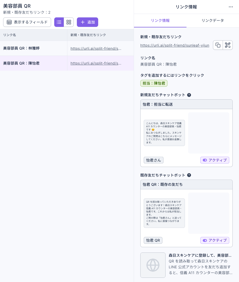Select the リンクデータ tab
This screenshot has height=282, width=239.
tap(213, 21)
